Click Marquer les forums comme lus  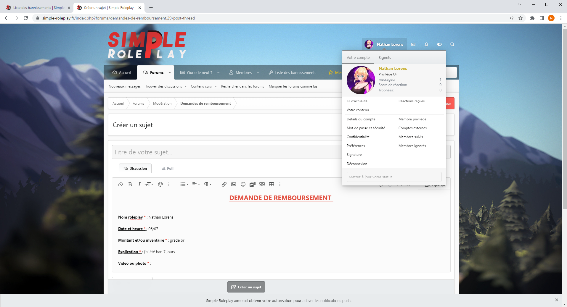(x=293, y=86)
